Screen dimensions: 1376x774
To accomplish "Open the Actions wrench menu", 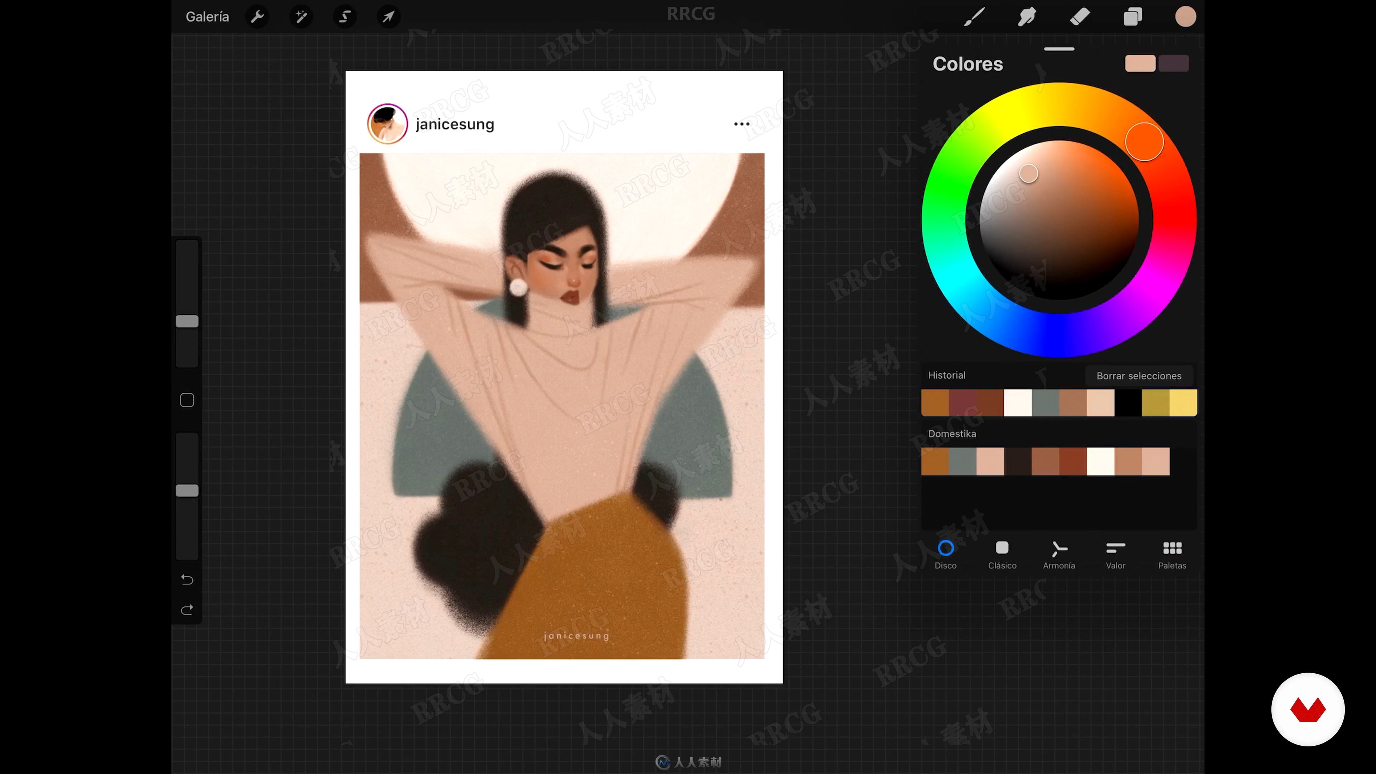I will click(258, 16).
